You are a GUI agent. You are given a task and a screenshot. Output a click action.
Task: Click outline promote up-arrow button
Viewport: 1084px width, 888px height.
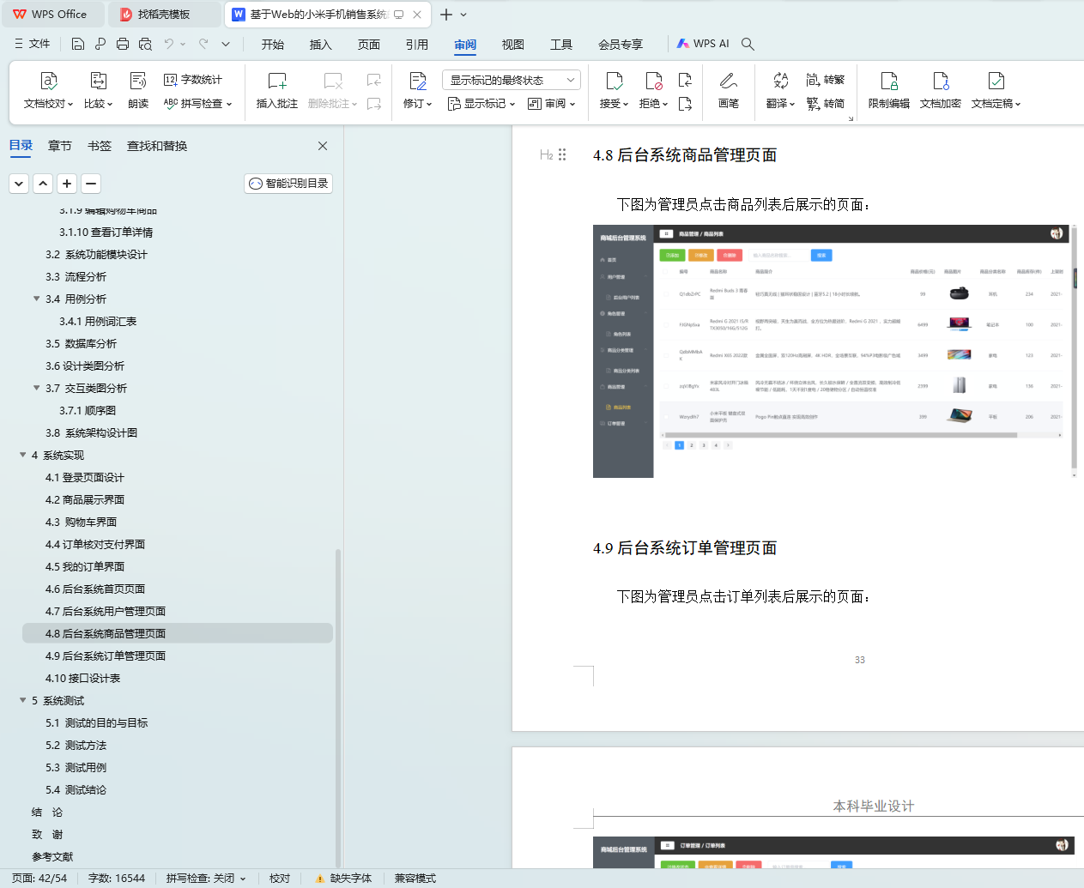pos(43,184)
